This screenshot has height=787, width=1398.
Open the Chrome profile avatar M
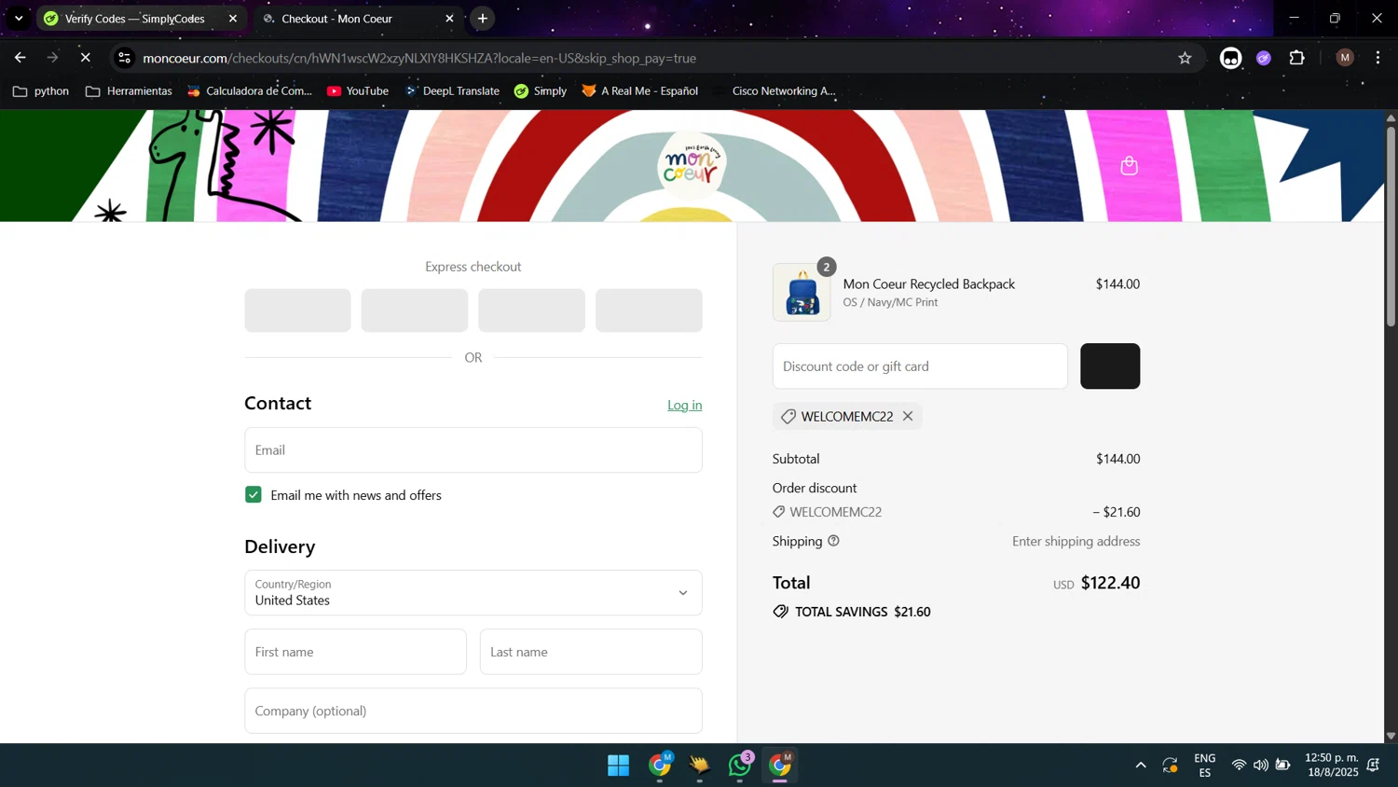[1344, 58]
